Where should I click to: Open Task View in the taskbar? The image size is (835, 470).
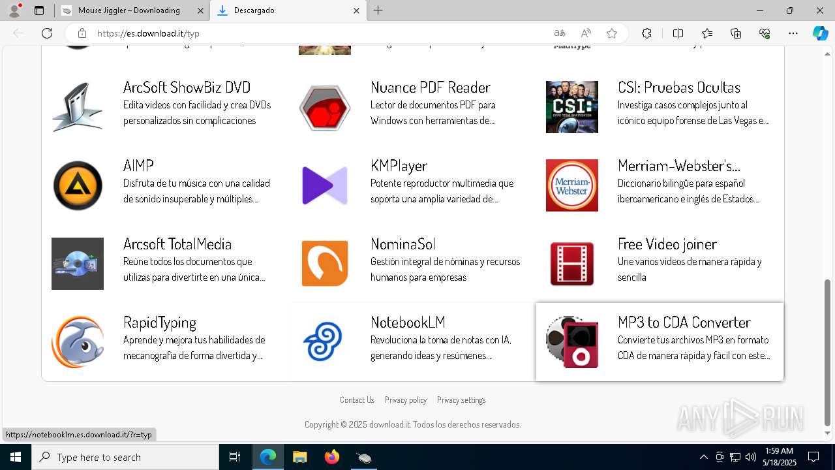(x=235, y=457)
